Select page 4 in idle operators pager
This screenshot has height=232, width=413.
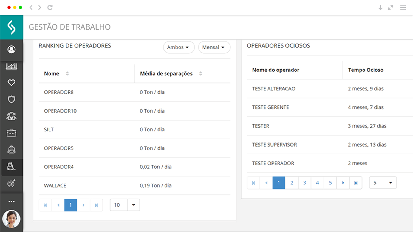(x=318, y=183)
